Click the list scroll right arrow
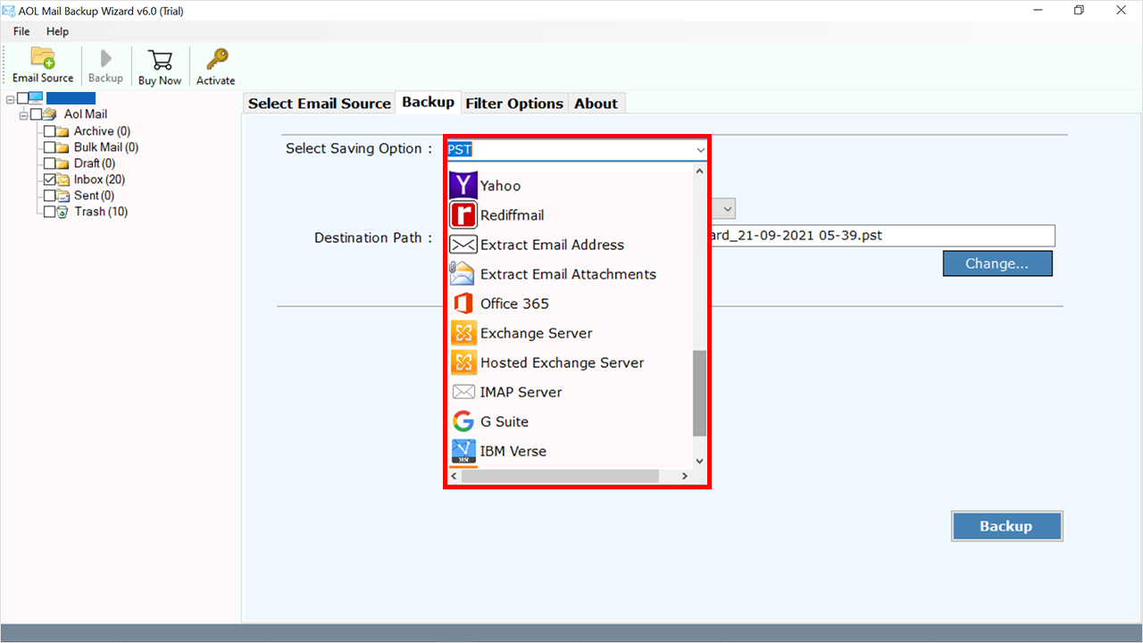This screenshot has height=643, width=1143. 685,476
